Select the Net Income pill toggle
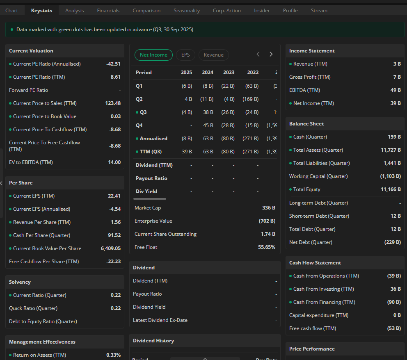 [x=153, y=55]
